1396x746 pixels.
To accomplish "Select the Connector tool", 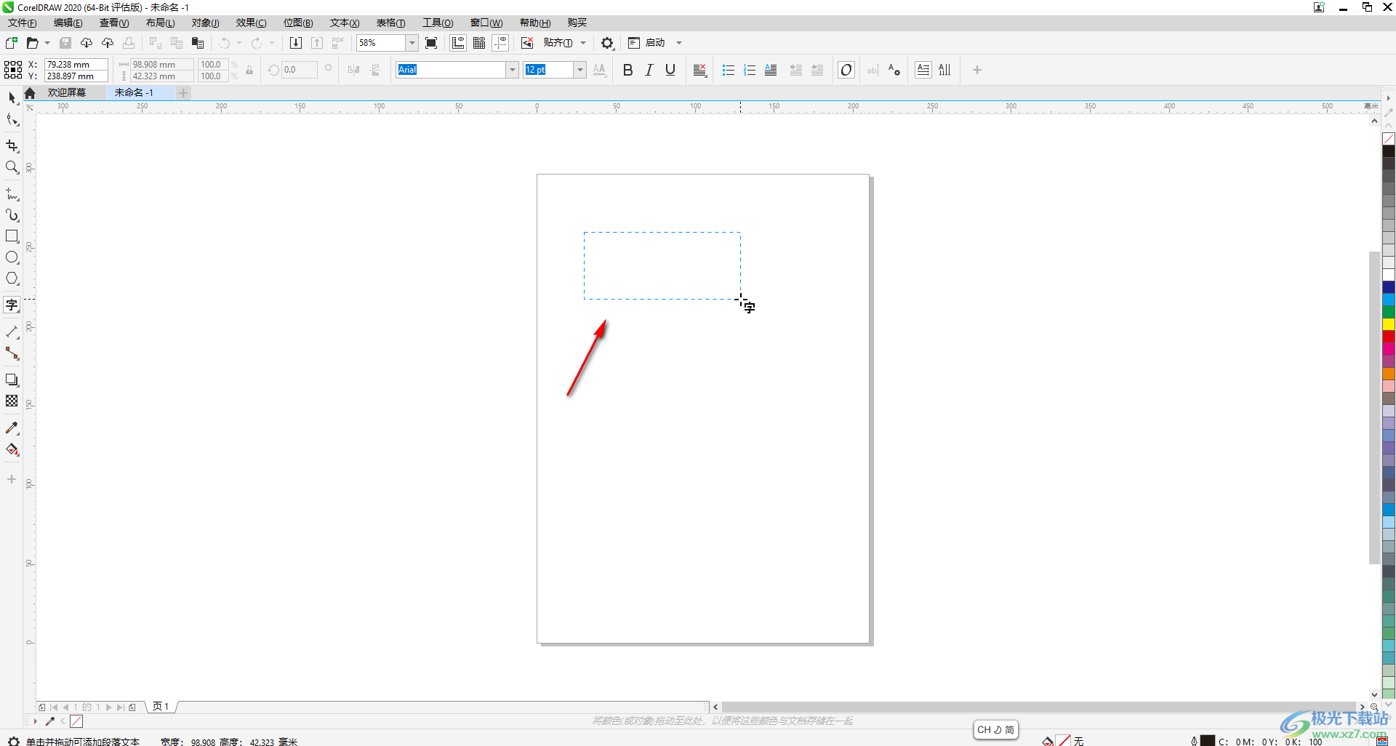I will pos(12,353).
